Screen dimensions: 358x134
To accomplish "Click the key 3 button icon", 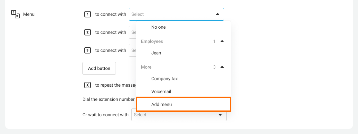I will click(87, 50).
